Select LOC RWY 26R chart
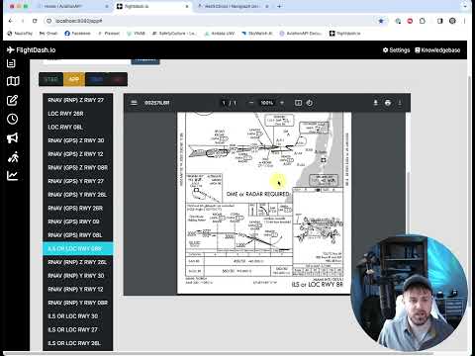The height and width of the screenshot is (356, 475). point(78,114)
